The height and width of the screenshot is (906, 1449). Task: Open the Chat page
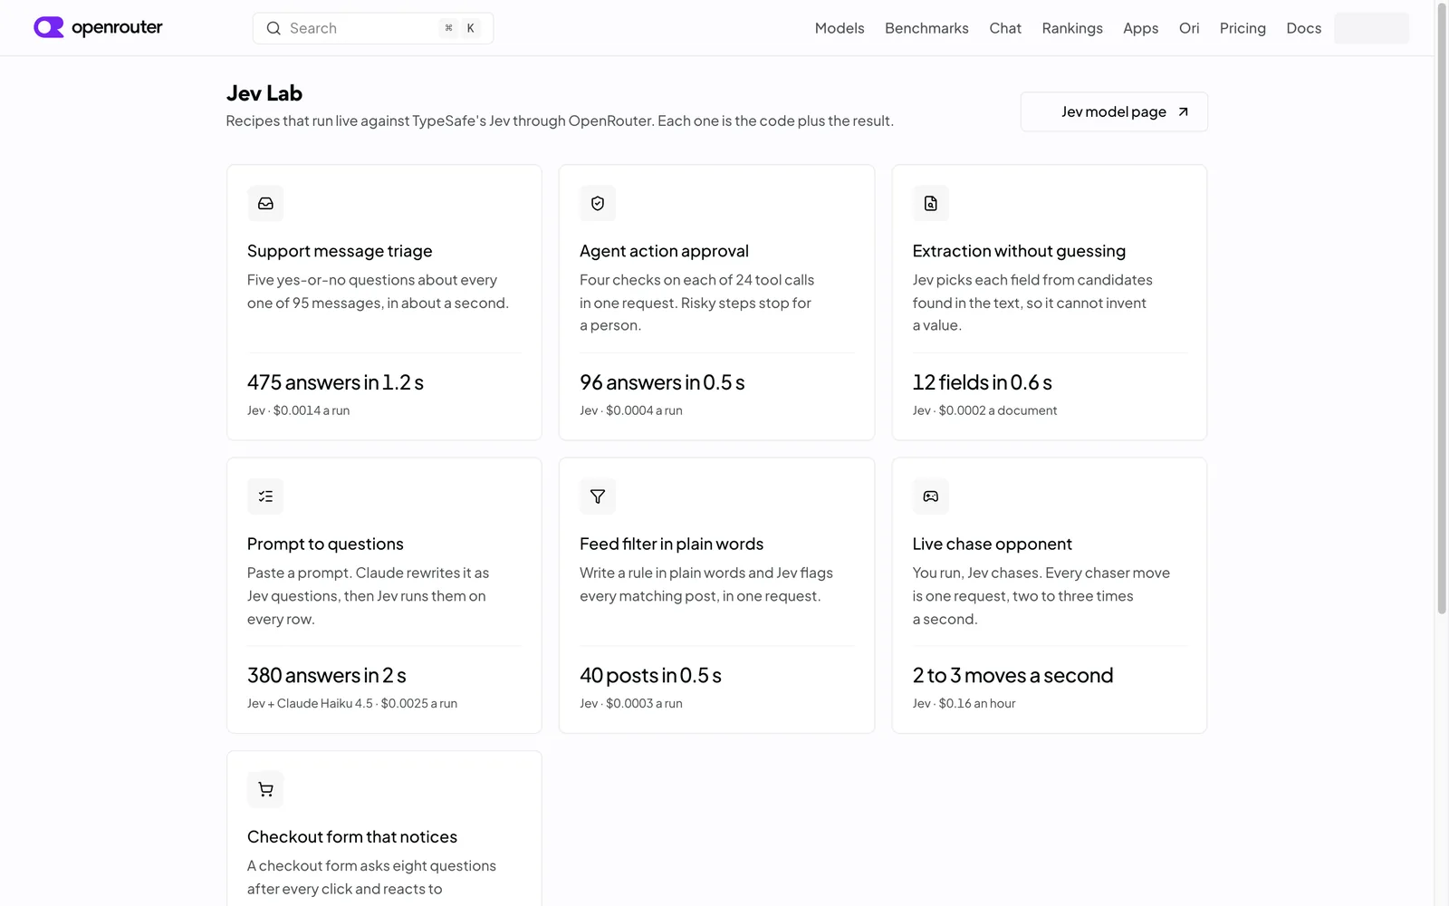tap(1005, 28)
